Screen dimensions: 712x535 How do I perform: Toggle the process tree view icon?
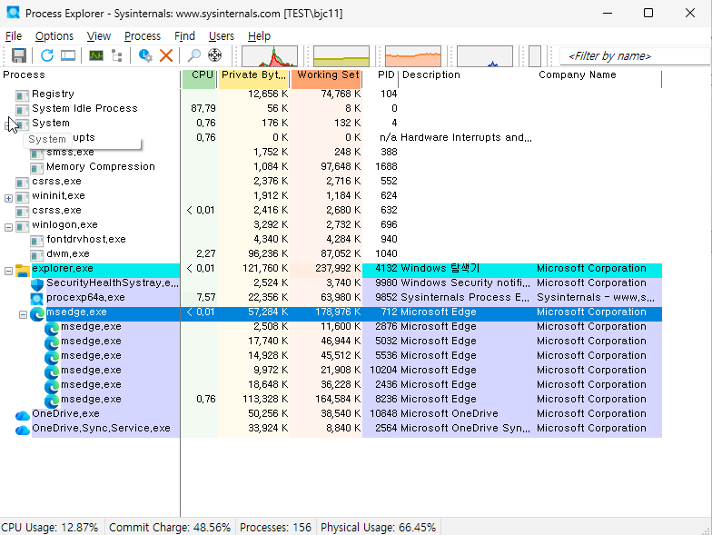tap(117, 55)
